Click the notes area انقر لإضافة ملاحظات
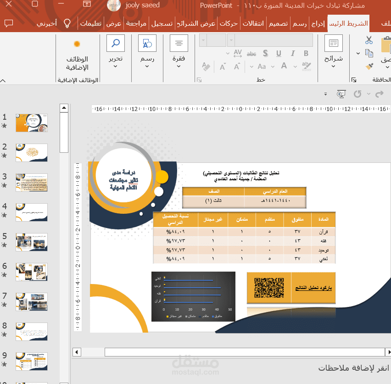 click(353, 368)
